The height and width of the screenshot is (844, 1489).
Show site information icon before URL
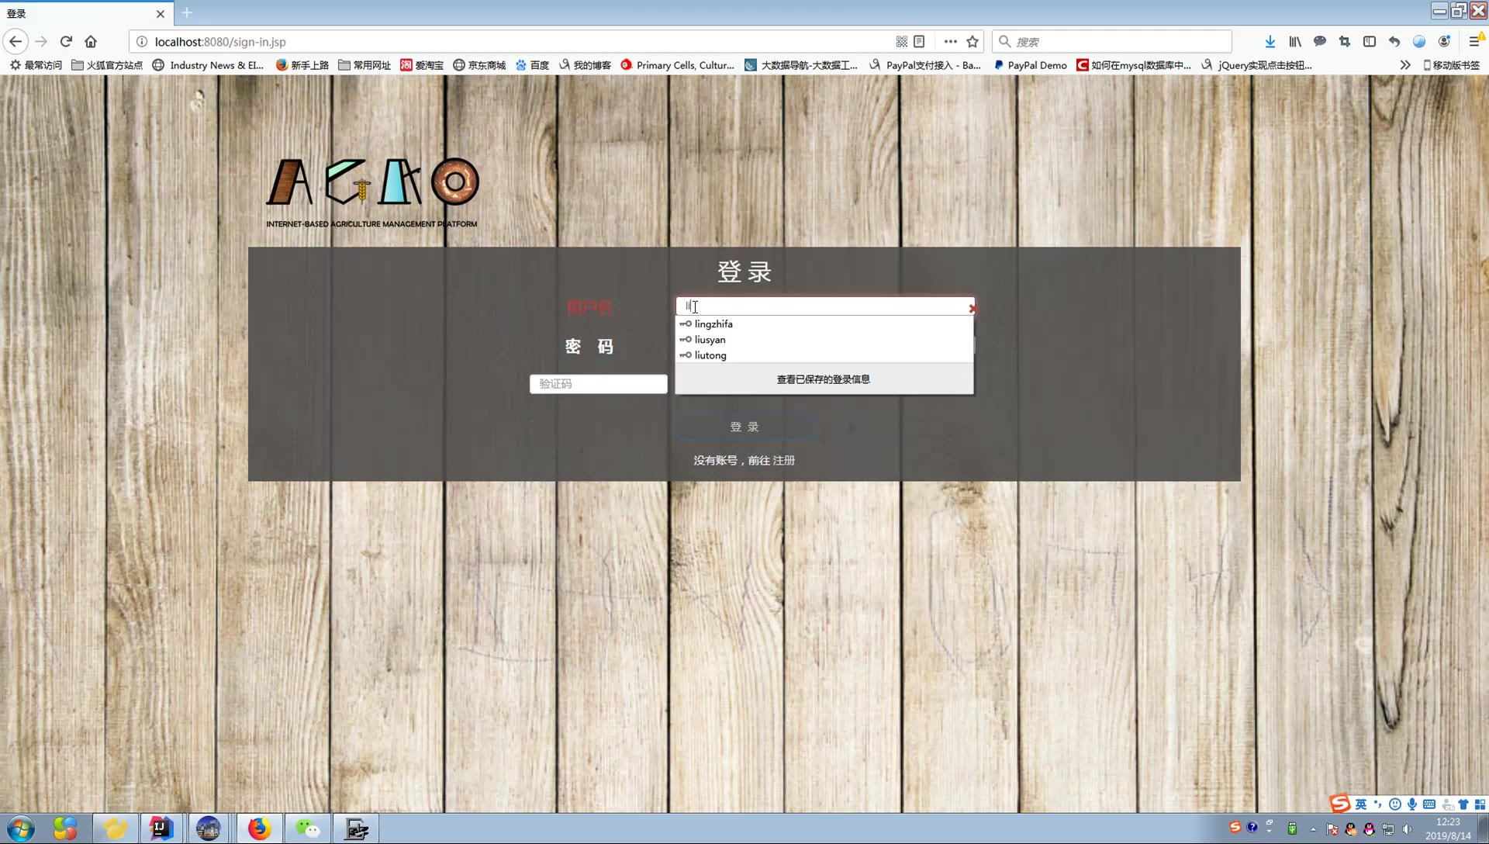click(x=142, y=42)
